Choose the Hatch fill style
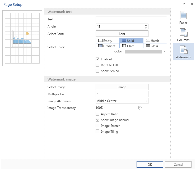 pyautogui.click(x=155, y=41)
